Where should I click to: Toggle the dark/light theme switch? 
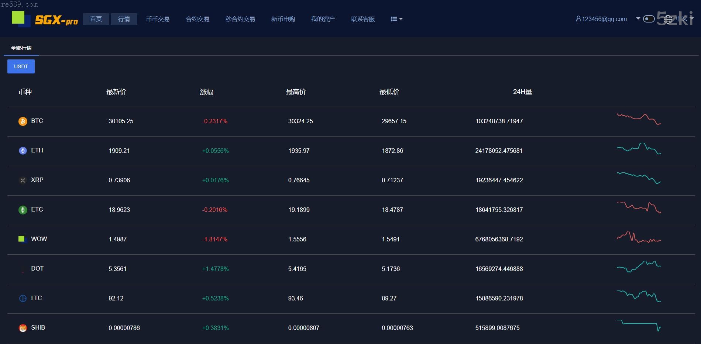649,19
